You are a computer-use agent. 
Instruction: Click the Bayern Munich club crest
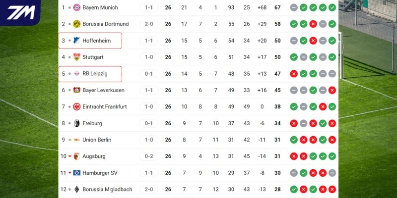[76, 7]
